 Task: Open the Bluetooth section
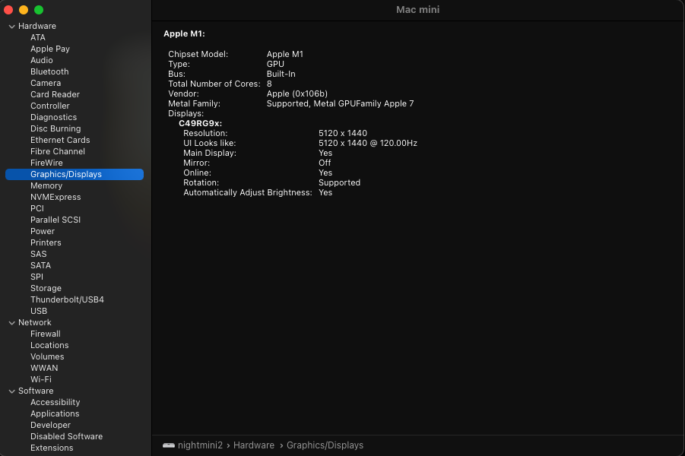pos(49,71)
